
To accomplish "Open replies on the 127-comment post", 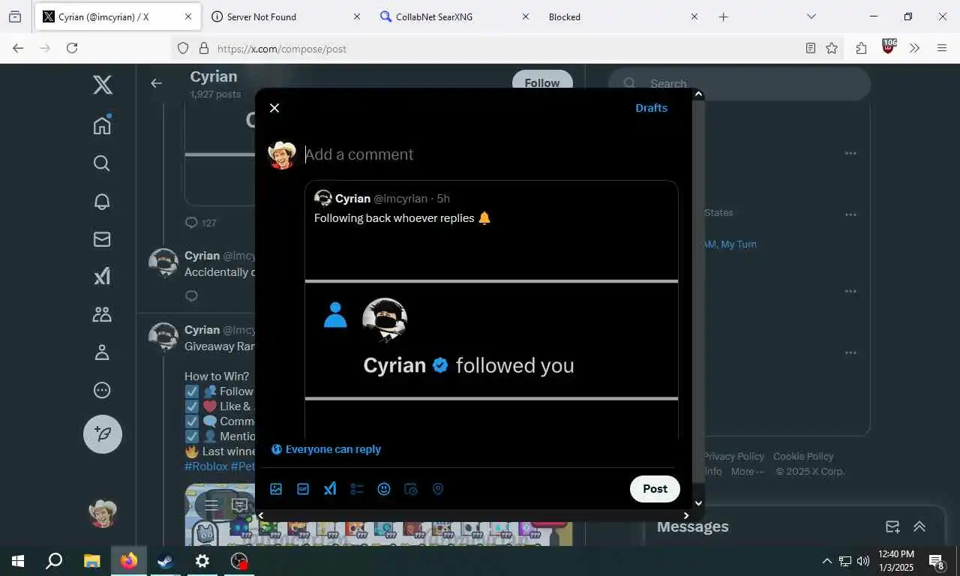I will coord(200,223).
